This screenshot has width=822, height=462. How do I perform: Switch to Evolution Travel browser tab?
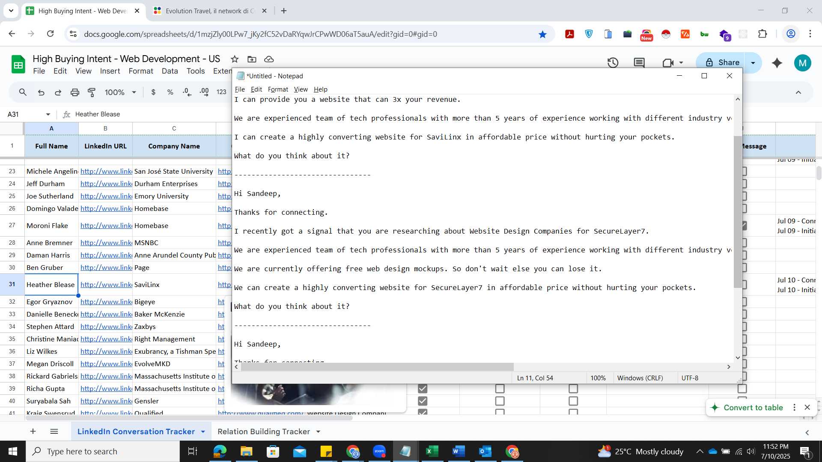tap(210, 11)
